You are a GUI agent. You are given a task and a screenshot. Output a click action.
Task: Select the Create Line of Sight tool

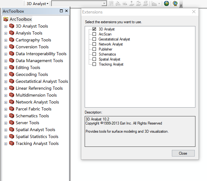tap(125, 3)
